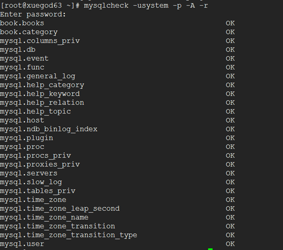Select mysql.event in the output
283x250 pixels.
[x=24, y=59]
